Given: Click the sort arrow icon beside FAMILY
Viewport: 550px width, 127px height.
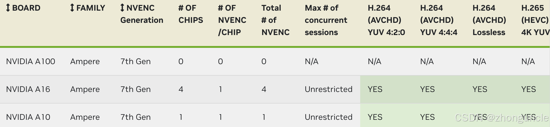Looking at the screenshot, I should click(72, 8).
